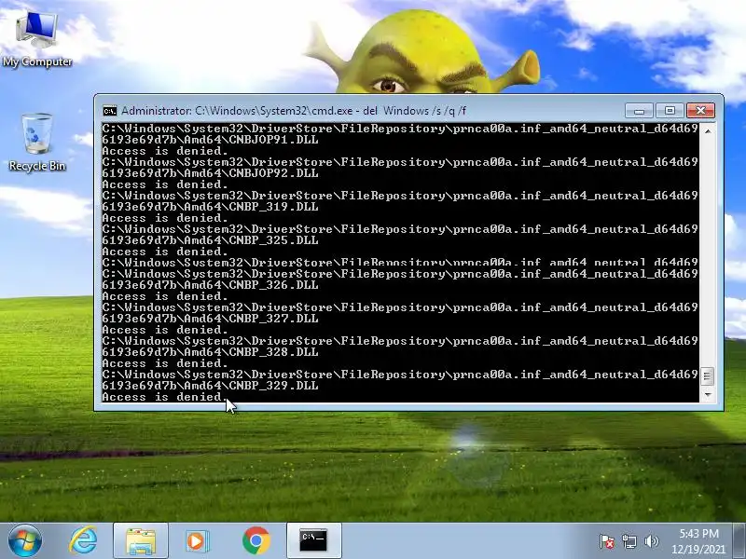
Task: Open the network status tray icon
Action: (x=629, y=541)
